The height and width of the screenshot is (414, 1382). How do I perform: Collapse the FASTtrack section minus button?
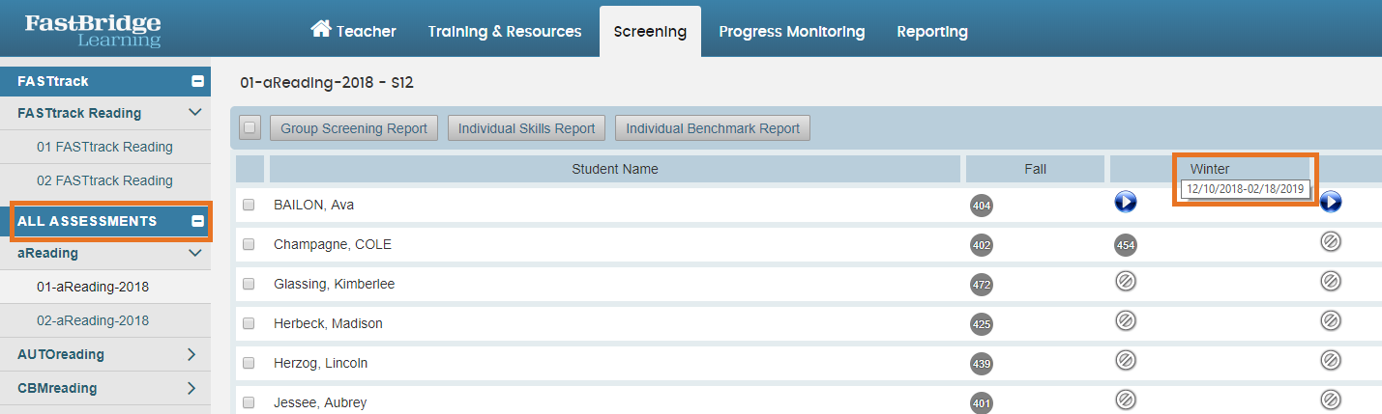(198, 82)
